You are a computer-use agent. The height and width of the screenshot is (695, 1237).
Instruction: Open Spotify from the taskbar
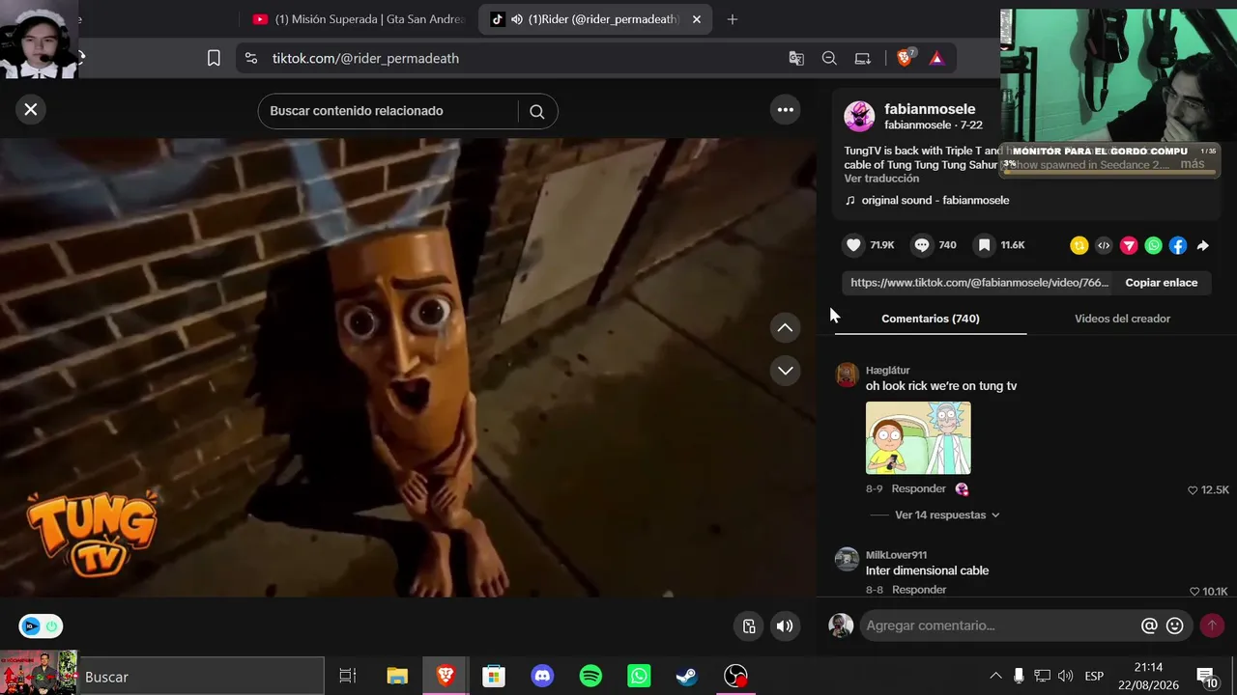coord(590,677)
